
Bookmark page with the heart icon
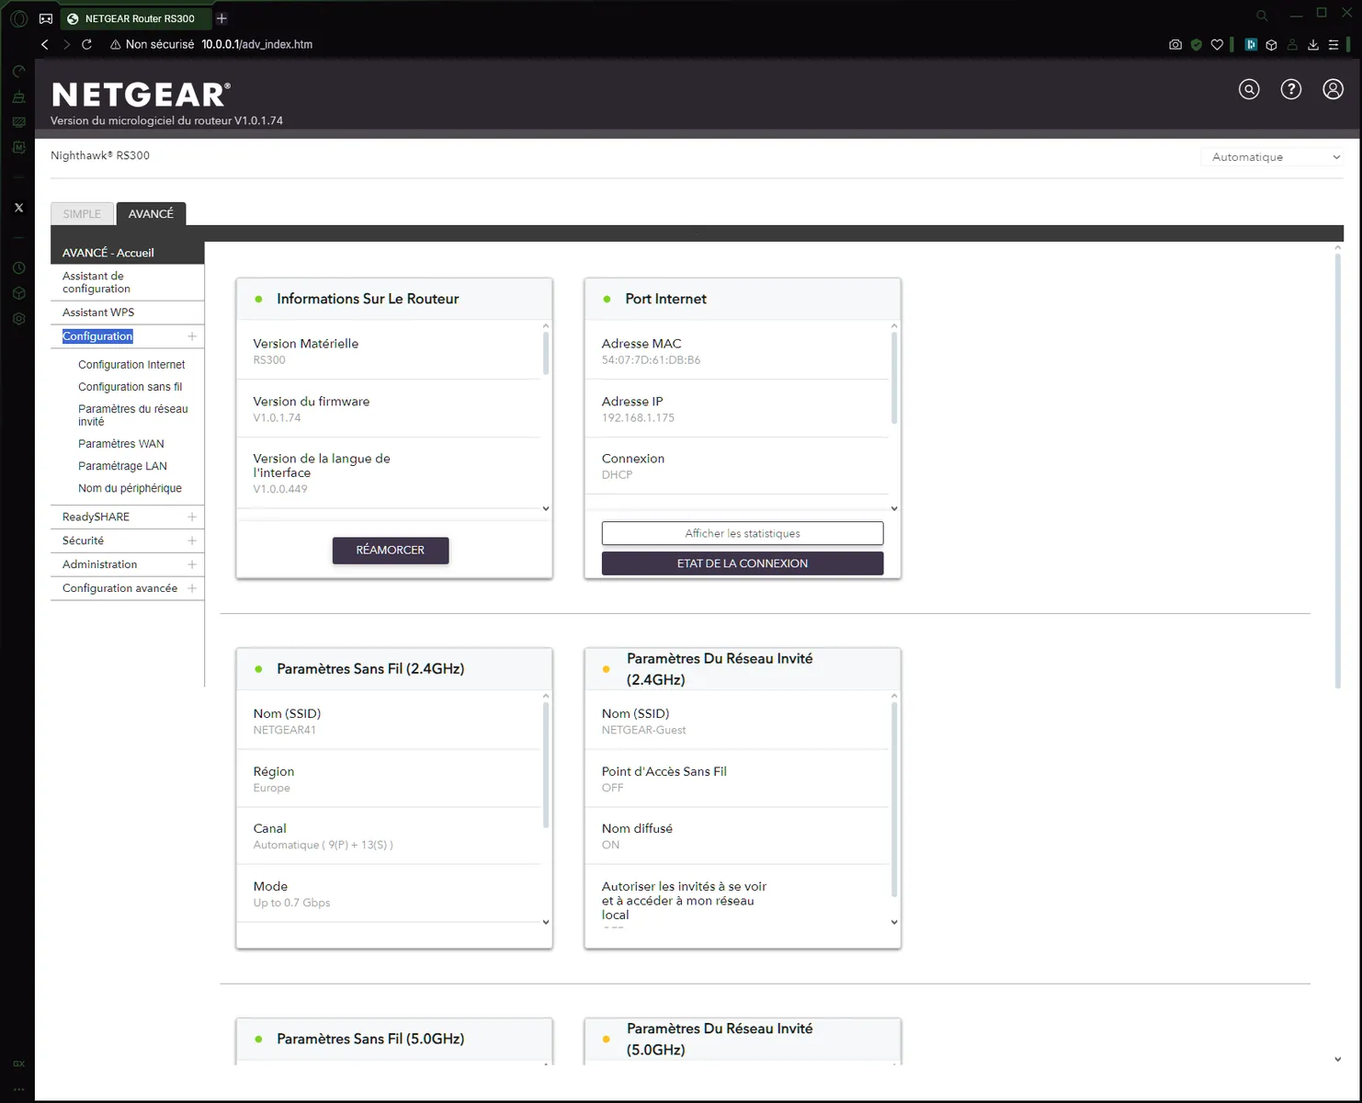click(x=1218, y=44)
